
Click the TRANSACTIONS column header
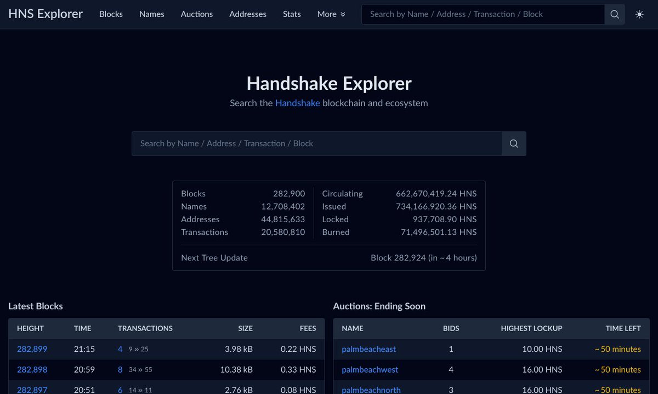pyautogui.click(x=145, y=328)
